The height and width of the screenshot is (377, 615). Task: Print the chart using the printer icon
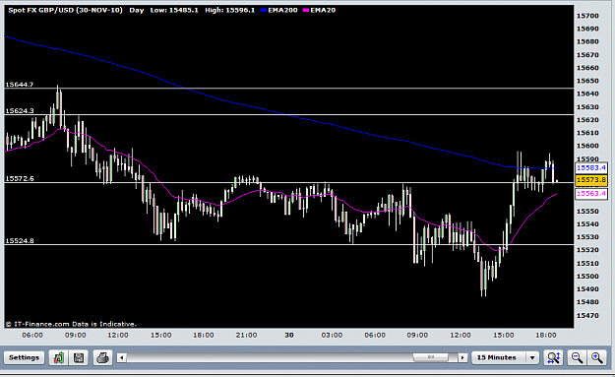coord(102,357)
